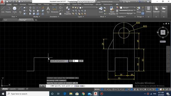Click the Mirror tool in the Modify panel

(34, 11)
